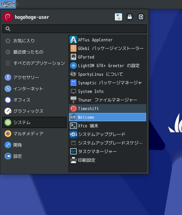Select the 設定 category
Image resolution: width=182 pixels, height=215 pixels.
[34, 156]
